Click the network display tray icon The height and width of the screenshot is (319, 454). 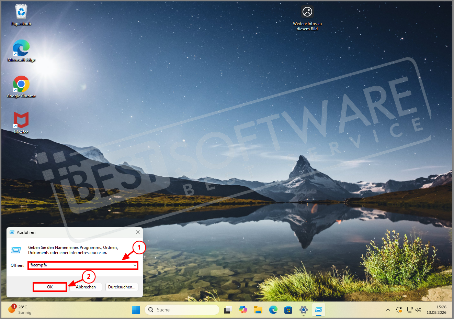(410, 310)
